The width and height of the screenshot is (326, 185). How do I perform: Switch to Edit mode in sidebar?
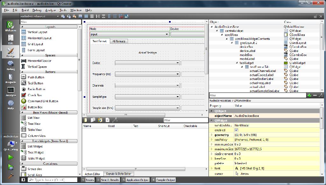tap(11, 39)
